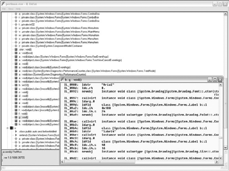Click the IL_0988 ldstr "Arial" line
The image size is (229, 171).
[89, 84]
